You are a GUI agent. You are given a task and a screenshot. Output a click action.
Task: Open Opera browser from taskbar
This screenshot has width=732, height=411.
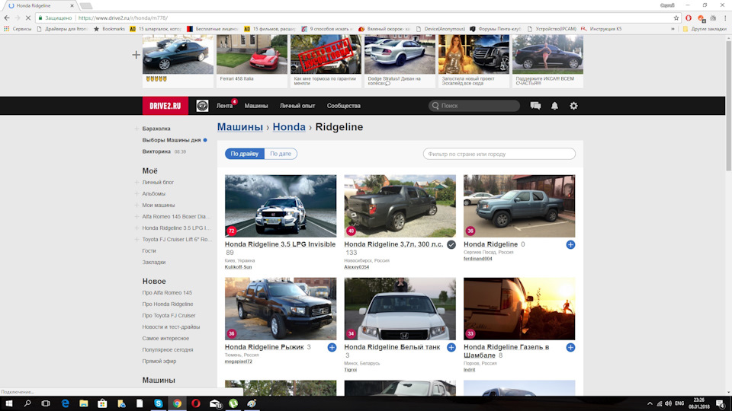(196, 403)
